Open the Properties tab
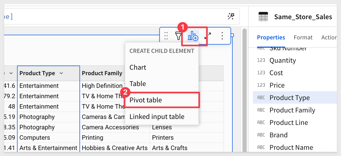The width and height of the screenshot is (341, 156). (x=271, y=38)
